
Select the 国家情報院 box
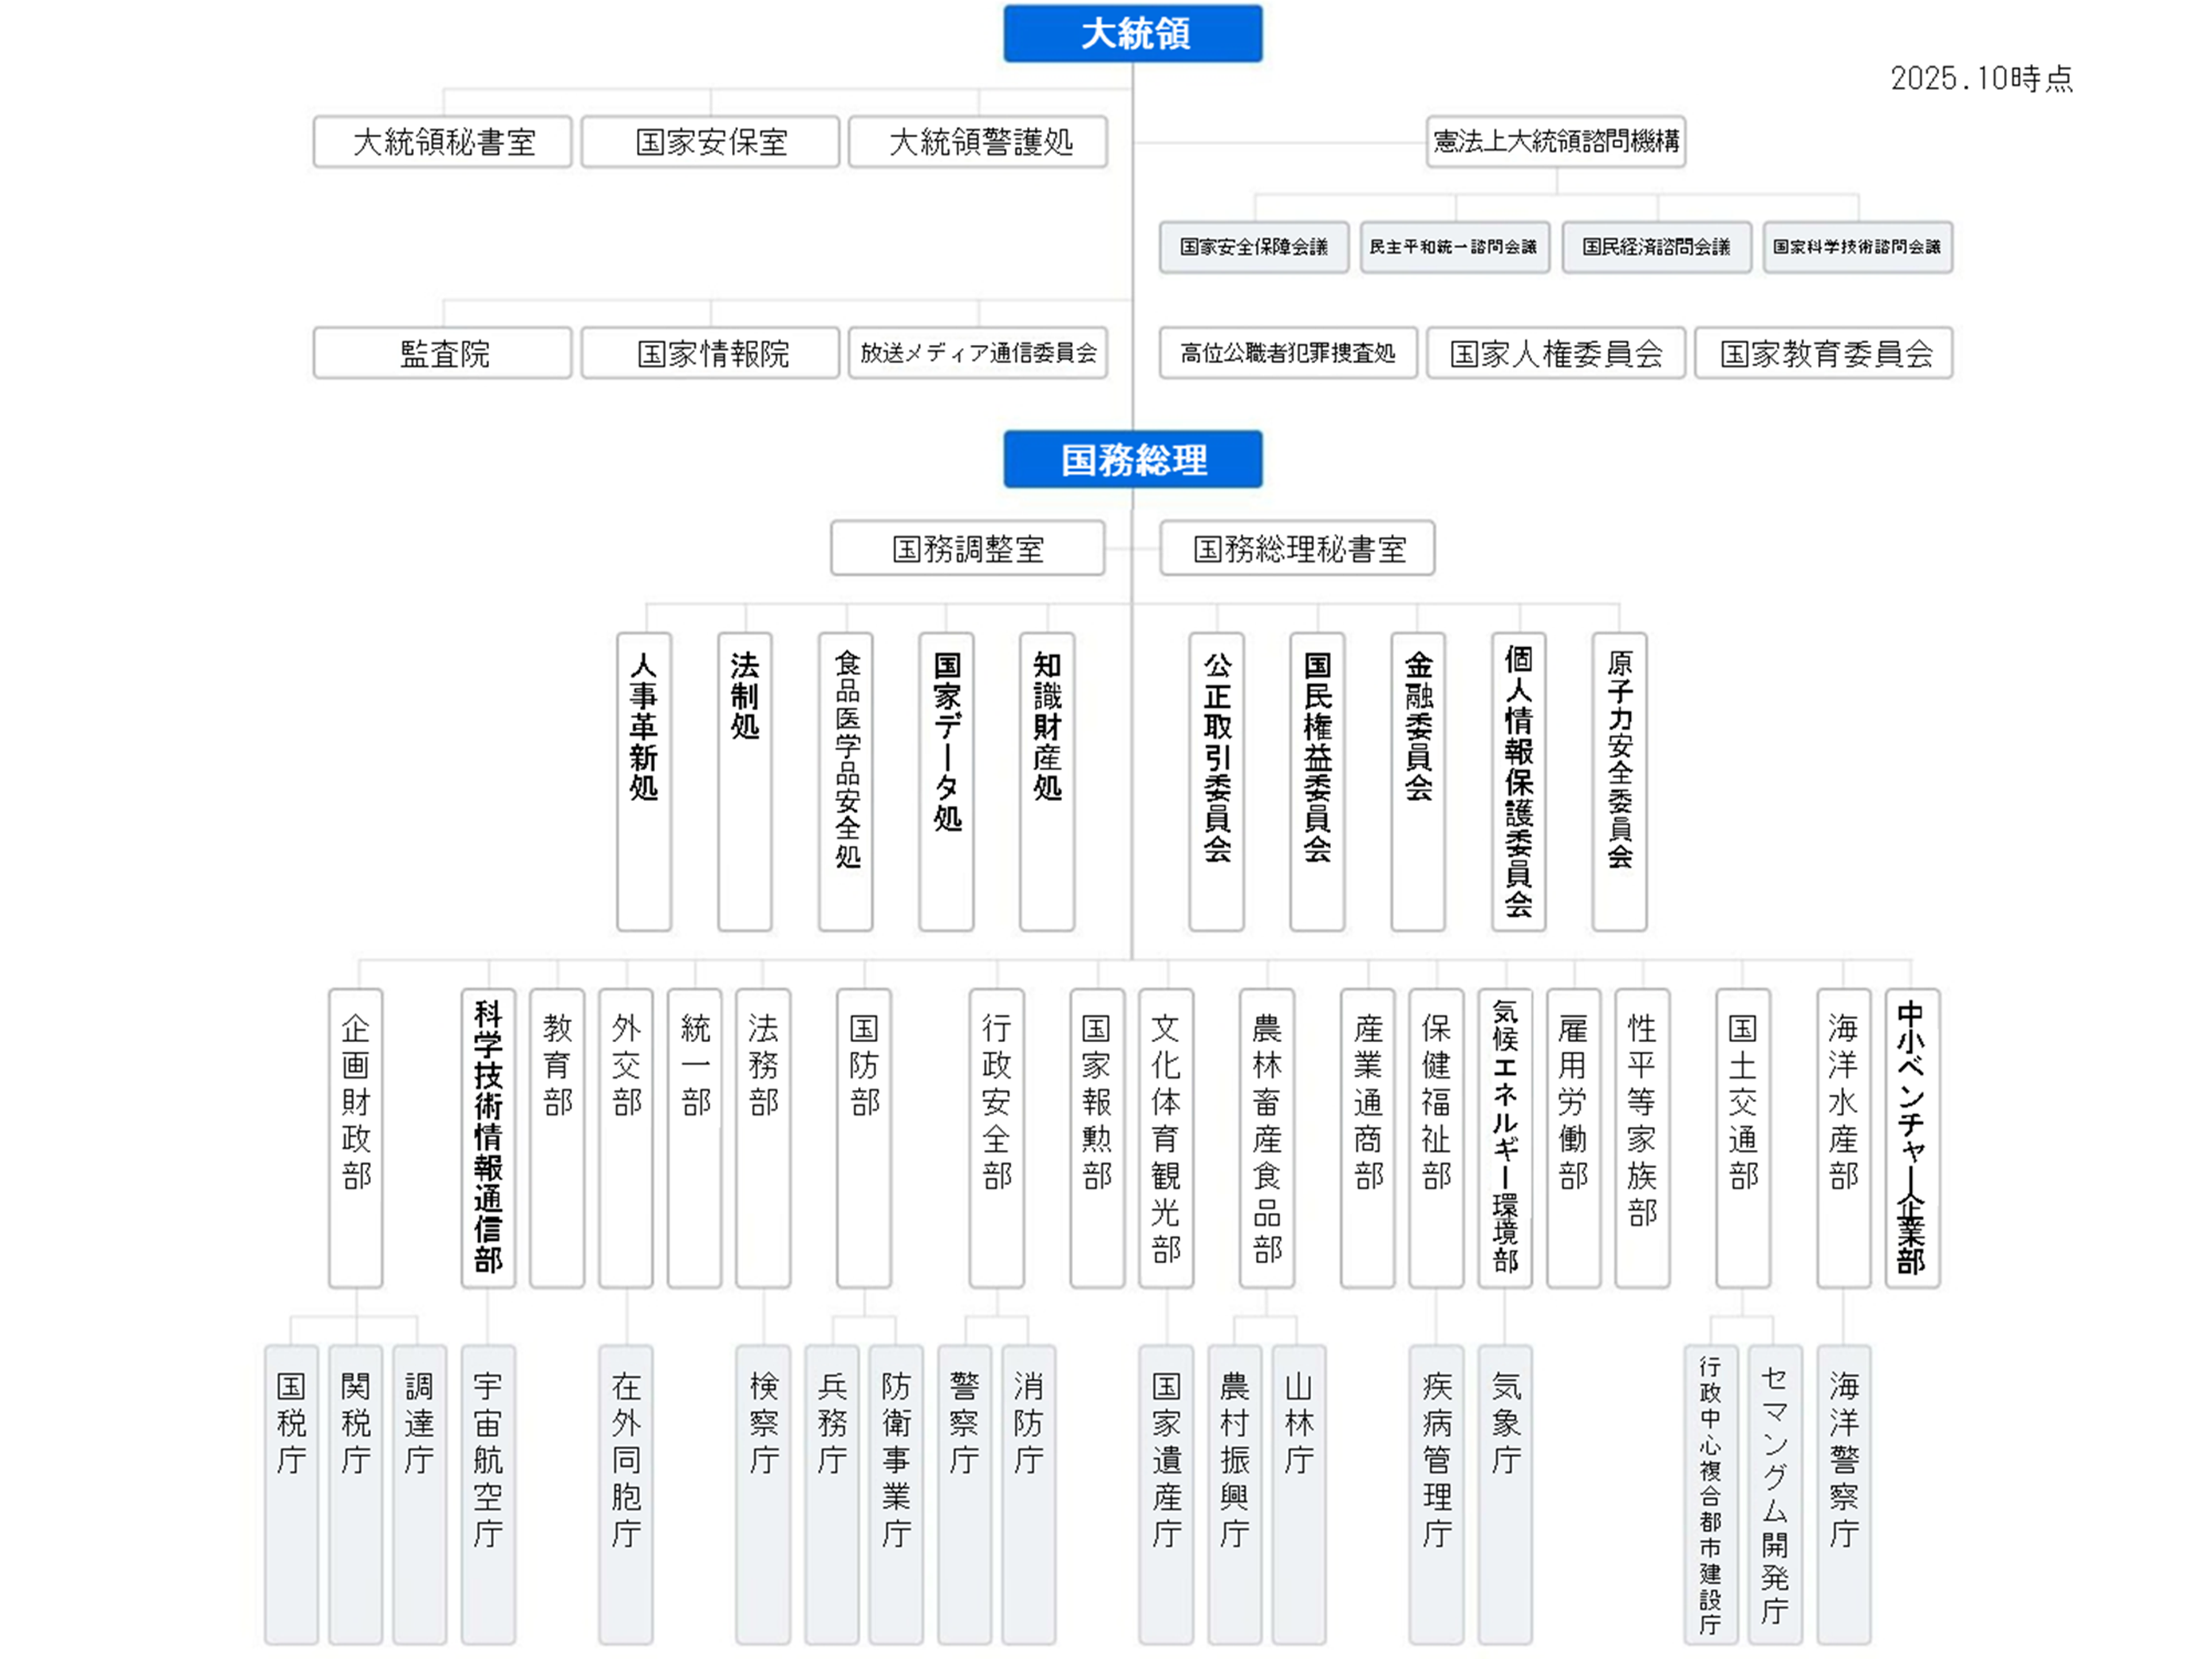(x=710, y=353)
